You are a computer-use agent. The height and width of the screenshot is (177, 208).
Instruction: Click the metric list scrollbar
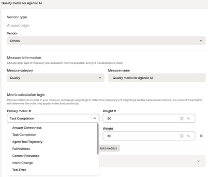tap(98, 139)
